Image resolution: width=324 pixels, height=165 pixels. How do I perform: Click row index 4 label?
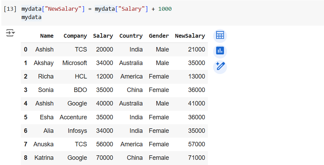(x=26, y=103)
